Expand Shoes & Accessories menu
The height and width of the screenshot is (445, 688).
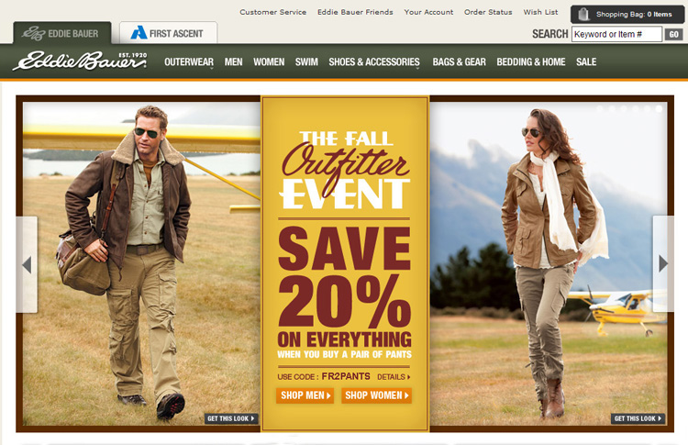pos(374,61)
